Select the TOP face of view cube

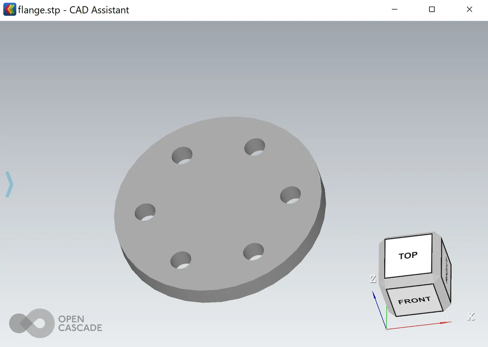408,256
